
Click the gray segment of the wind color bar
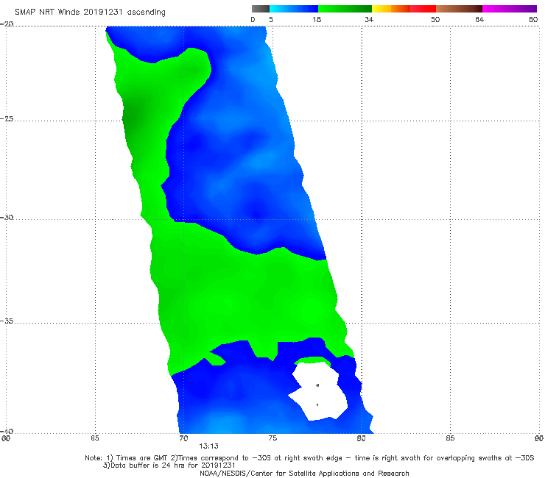pos(260,9)
